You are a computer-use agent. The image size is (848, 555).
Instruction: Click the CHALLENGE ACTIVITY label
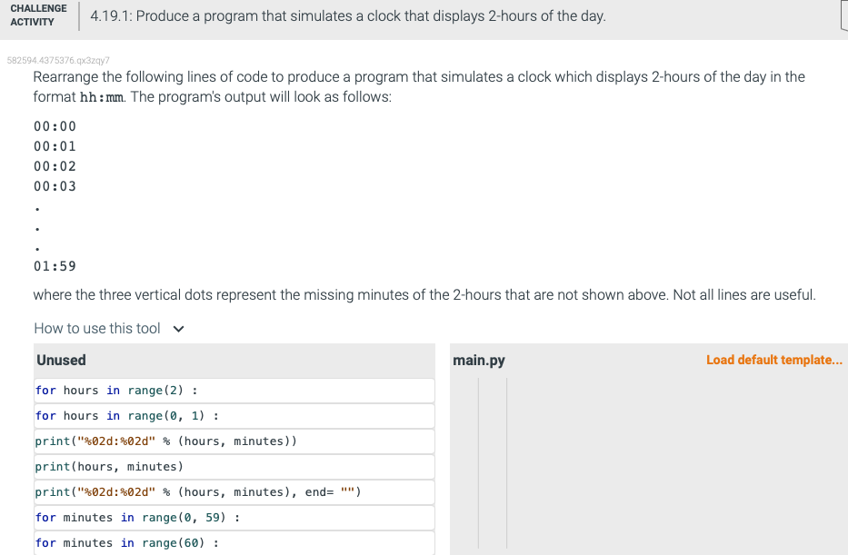click(x=37, y=15)
